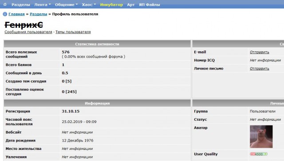284x161 pixels.
Task: Click the home icon in navigation bar
Action: pyautogui.click(x=5, y=4)
